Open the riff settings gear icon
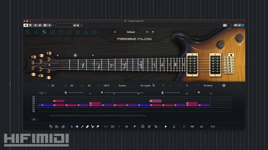 click(224, 85)
